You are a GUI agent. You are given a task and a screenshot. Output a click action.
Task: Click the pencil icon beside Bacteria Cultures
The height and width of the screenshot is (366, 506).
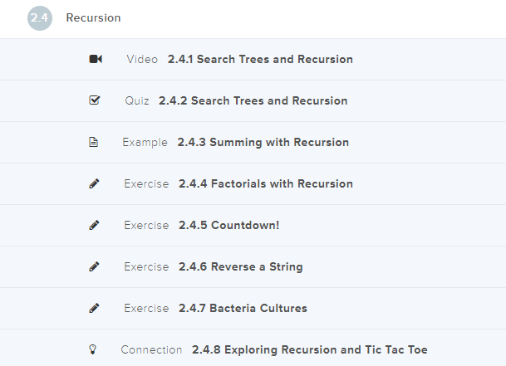click(94, 309)
